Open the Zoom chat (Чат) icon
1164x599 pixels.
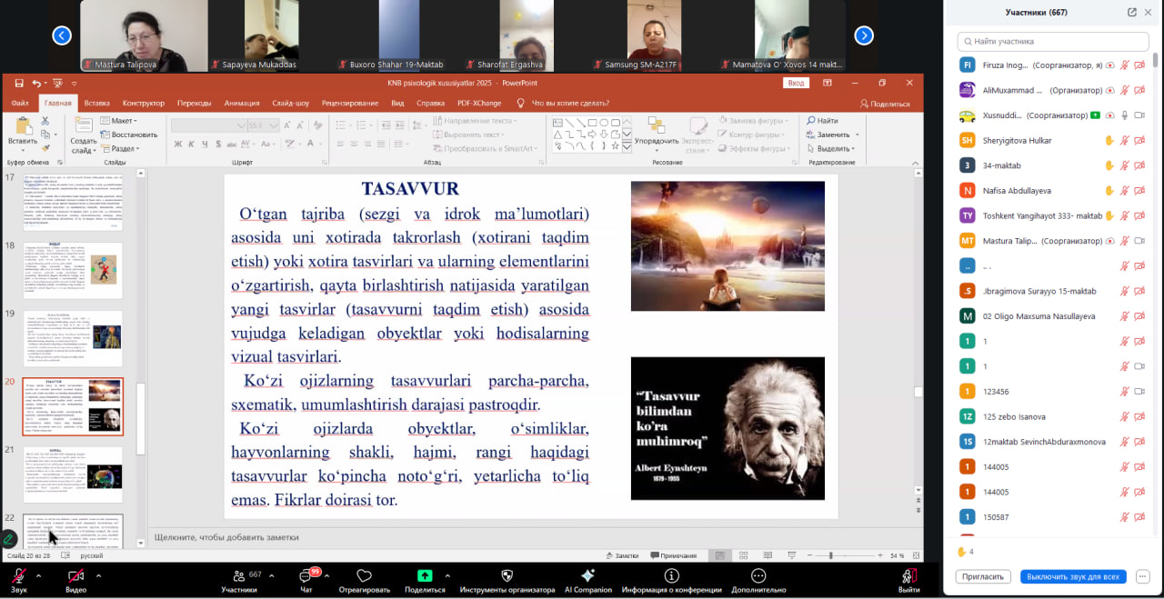point(306,576)
